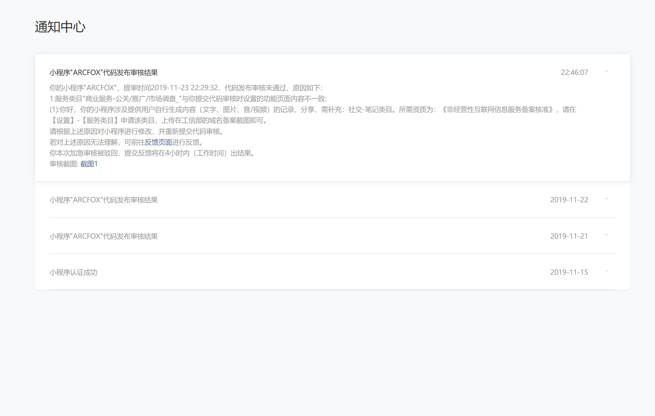Click the line 你本次加急审核被驳回

click(x=152, y=153)
